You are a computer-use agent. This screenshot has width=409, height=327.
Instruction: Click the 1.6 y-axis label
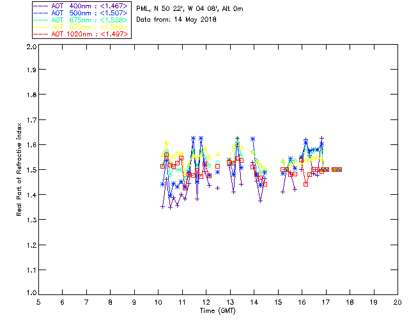pos(31,145)
